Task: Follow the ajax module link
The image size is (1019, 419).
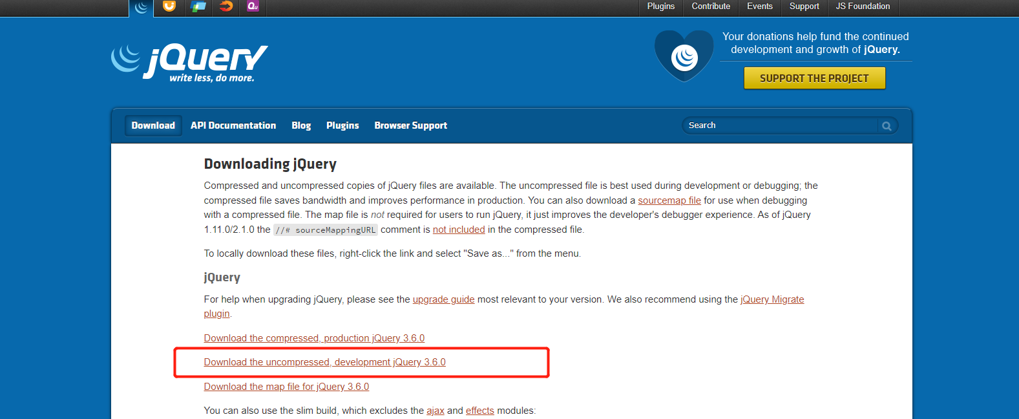Action: 436,411
